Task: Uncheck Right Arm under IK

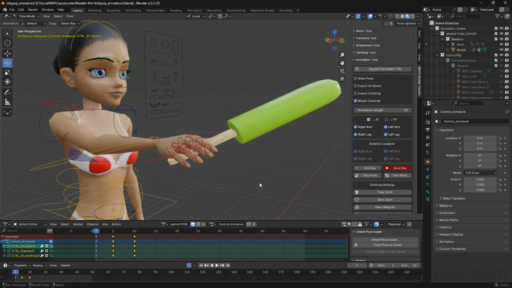Action: point(355,127)
